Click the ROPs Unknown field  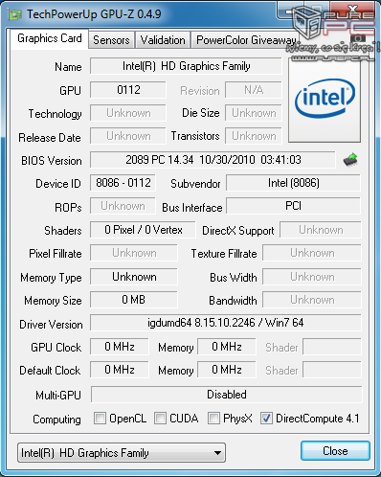coord(123,206)
